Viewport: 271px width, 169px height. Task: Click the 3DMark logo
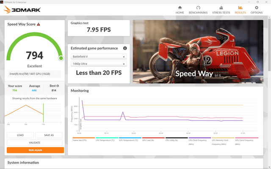point(22,9)
